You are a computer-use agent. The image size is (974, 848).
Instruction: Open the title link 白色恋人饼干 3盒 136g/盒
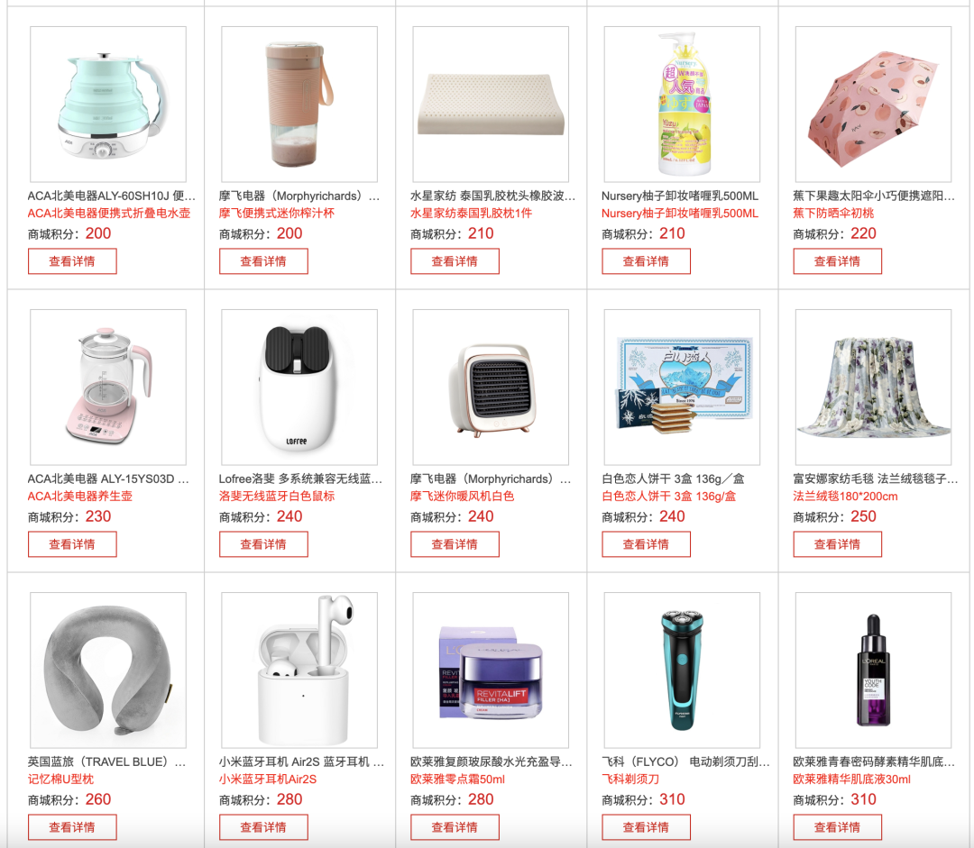pos(673,479)
